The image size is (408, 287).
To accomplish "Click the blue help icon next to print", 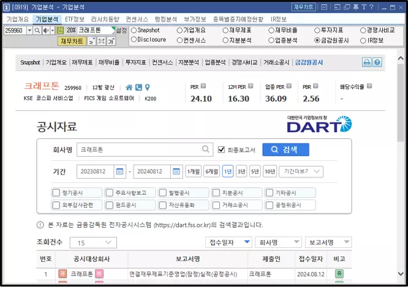I will pyautogui.click(x=377, y=62).
